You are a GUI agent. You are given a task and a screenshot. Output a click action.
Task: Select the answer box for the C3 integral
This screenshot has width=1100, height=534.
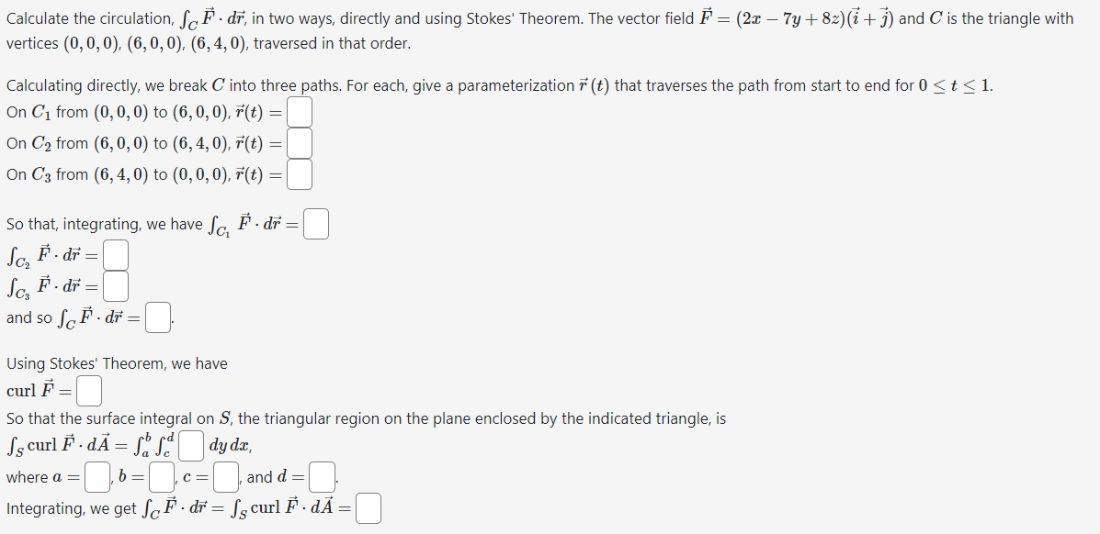[x=116, y=285]
